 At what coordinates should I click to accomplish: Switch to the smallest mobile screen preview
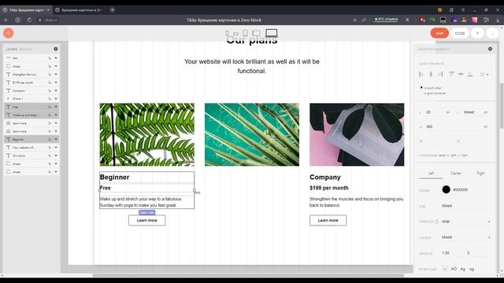228,33
